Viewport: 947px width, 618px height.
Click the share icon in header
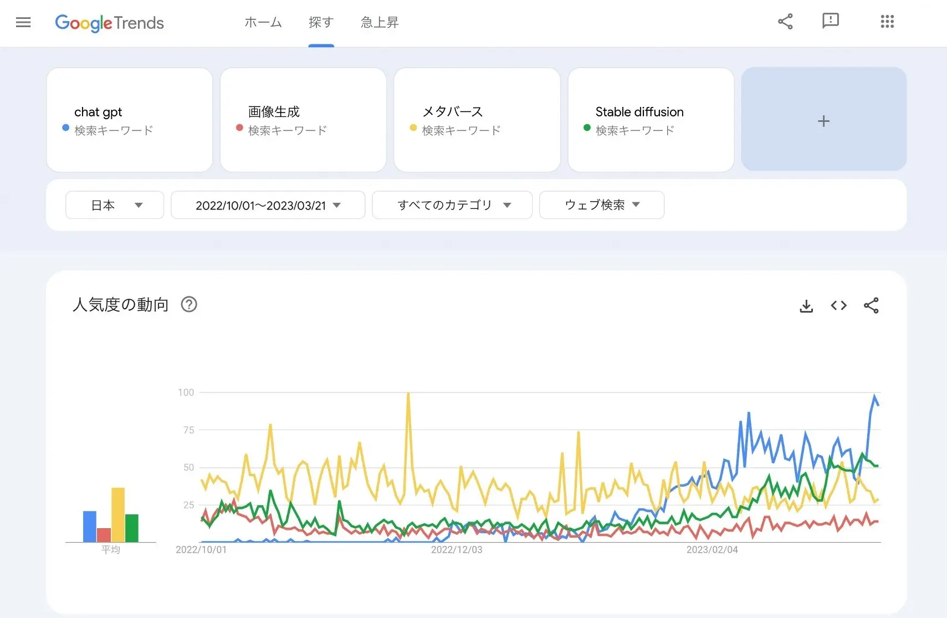point(785,22)
